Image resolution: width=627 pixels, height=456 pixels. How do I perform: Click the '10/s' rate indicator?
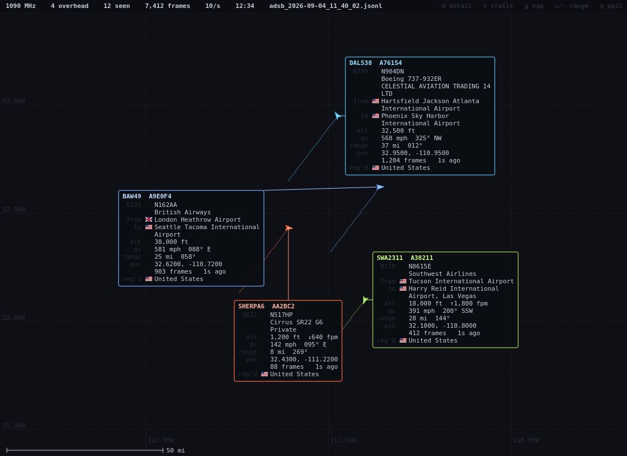pyautogui.click(x=213, y=6)
